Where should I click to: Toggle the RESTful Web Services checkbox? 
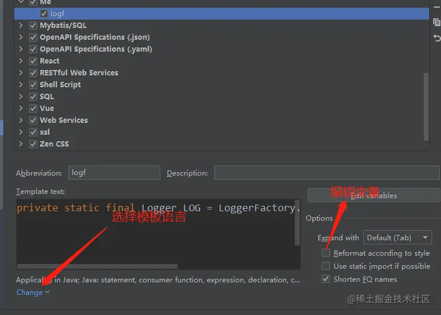coord(33,73)
